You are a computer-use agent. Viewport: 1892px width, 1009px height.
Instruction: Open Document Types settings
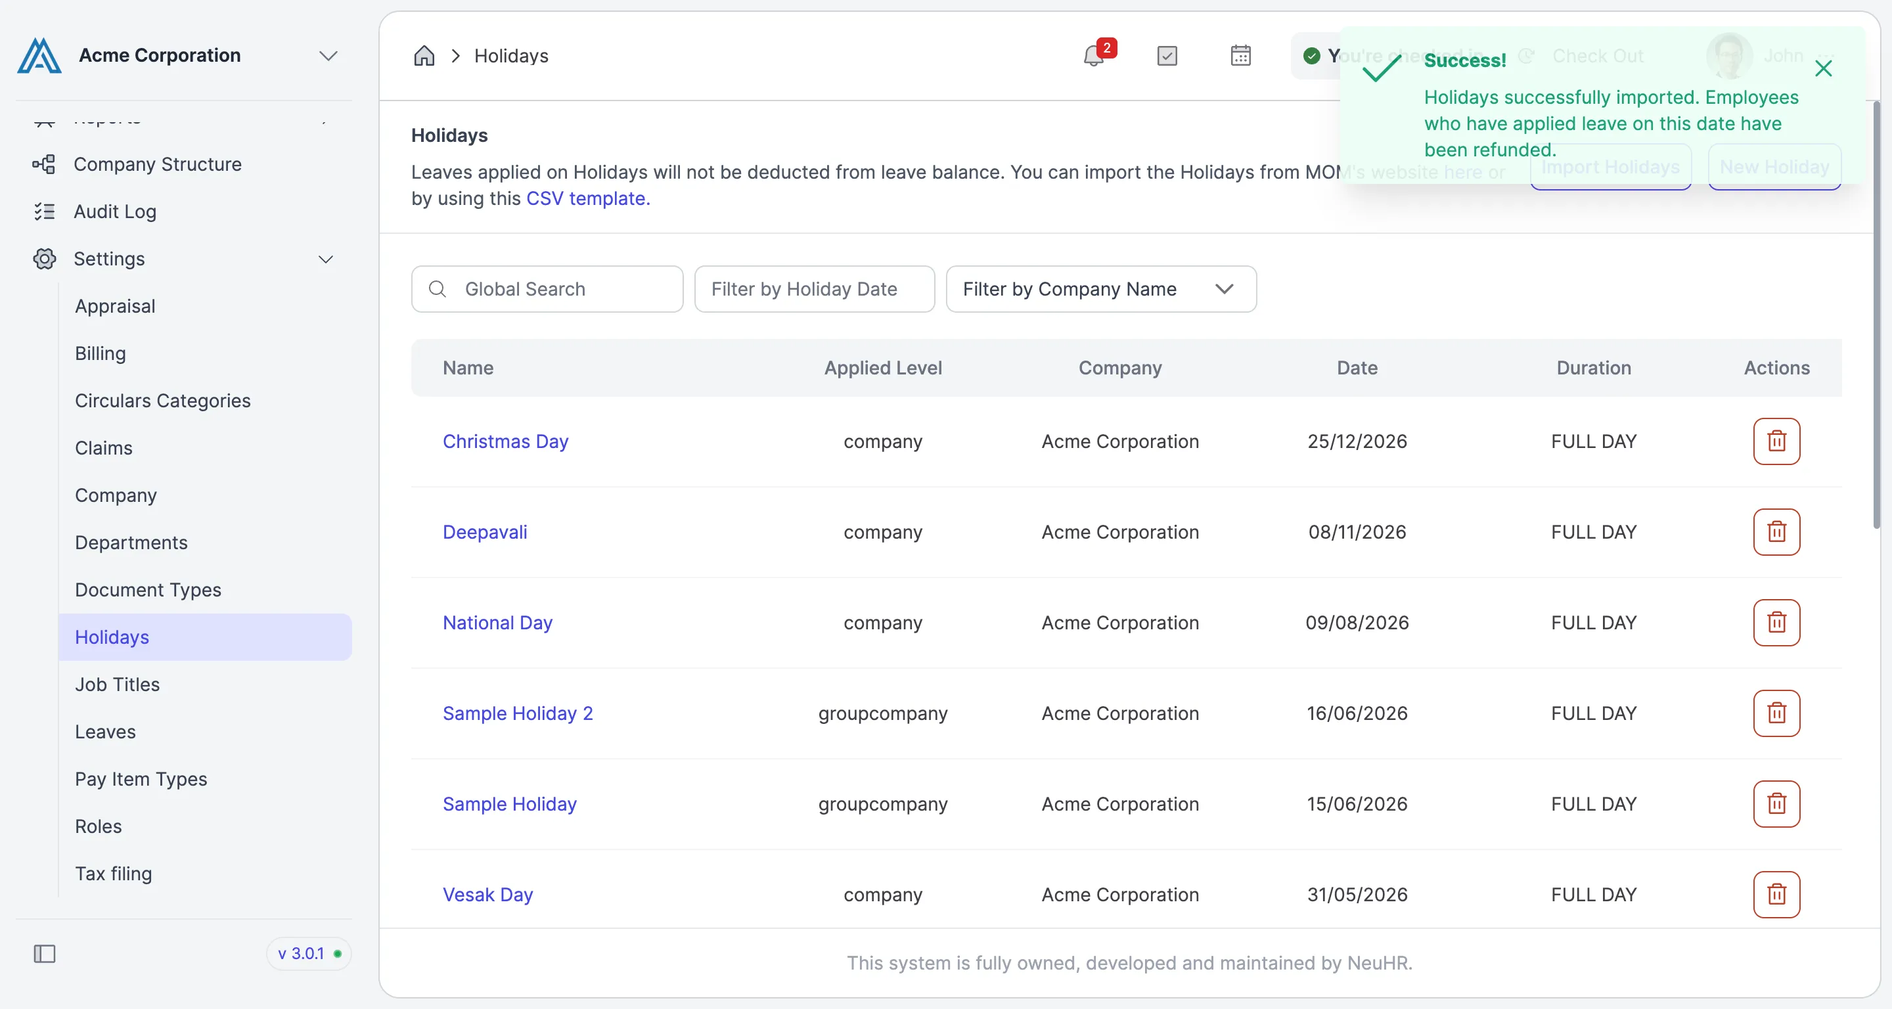(148, 590)
